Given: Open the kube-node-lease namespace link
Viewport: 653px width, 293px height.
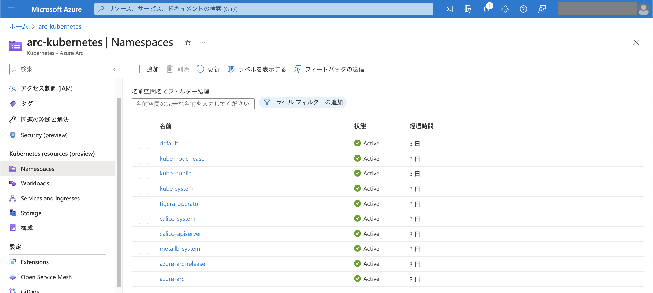Looking at the screenshot, I should pyautogui.click(x=182, y=159).
